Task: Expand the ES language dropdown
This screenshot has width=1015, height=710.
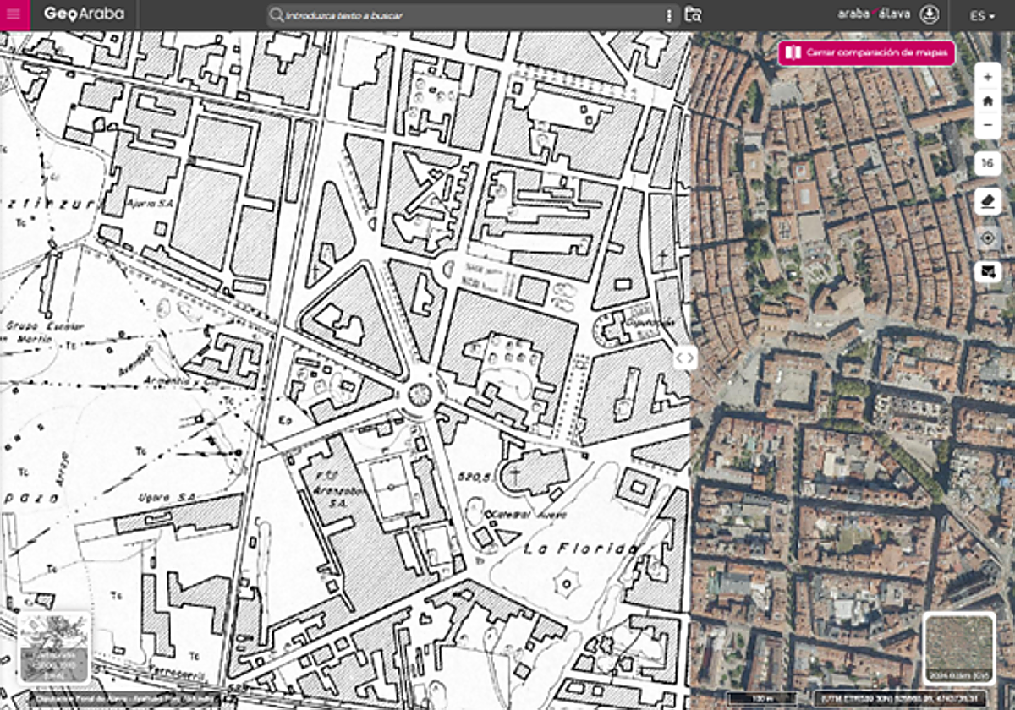Action: click(982, 15)
